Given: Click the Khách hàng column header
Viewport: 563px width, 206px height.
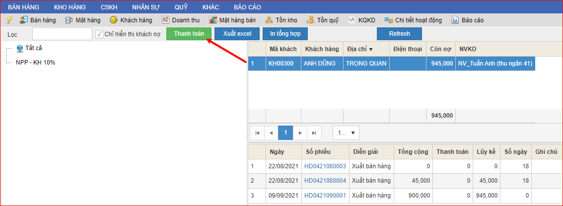Looking at the screenshot, I should pos(322,49).
